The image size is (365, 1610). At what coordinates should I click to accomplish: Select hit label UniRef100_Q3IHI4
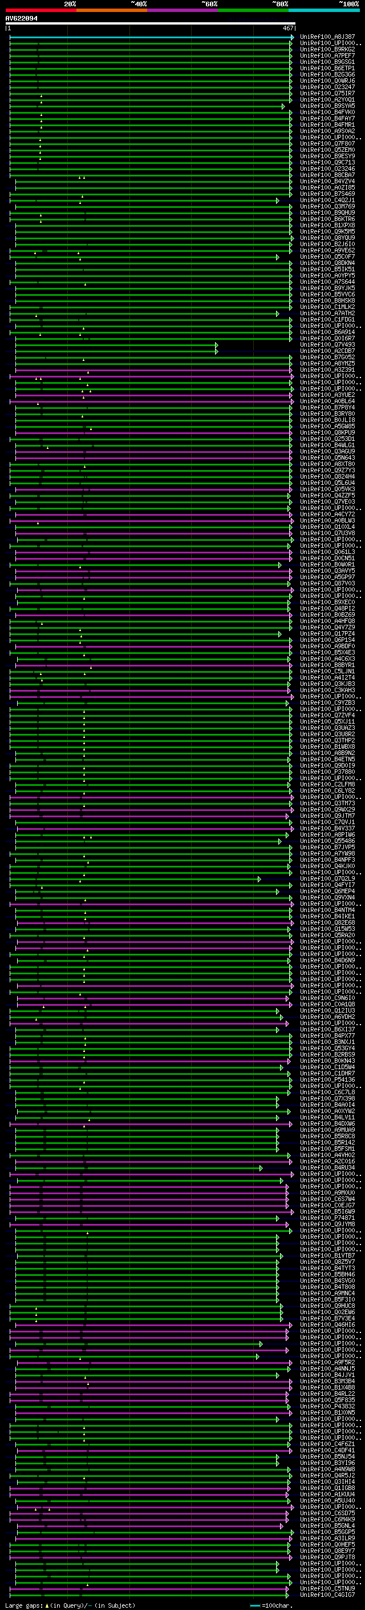coord(327,1482)
